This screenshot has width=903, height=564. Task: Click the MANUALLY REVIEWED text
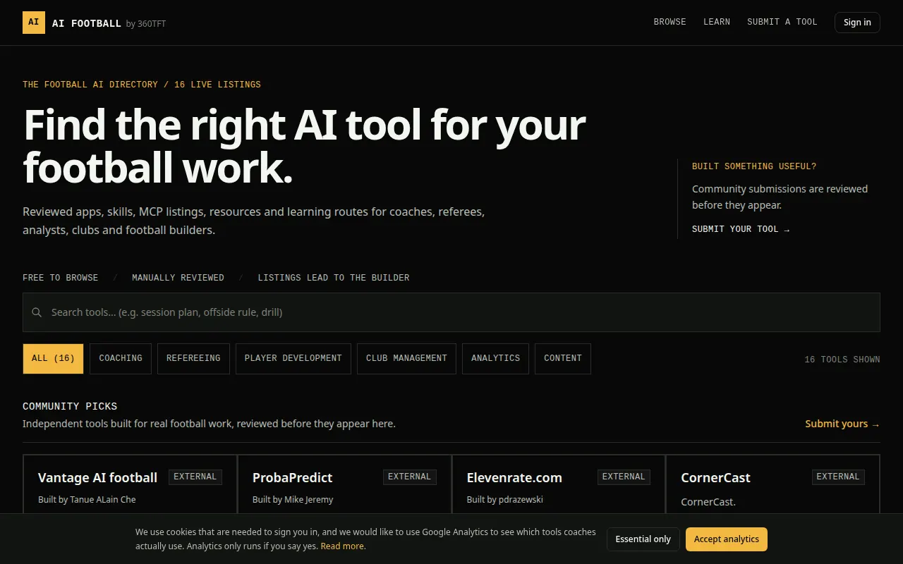point(178,278)
